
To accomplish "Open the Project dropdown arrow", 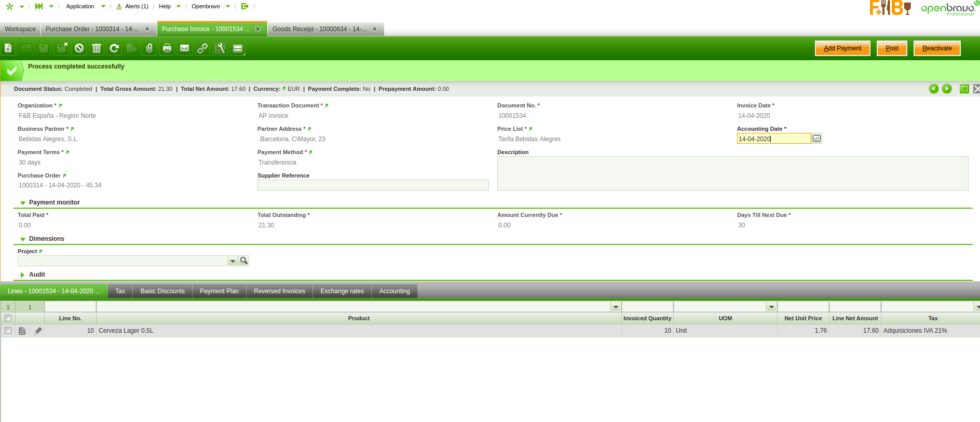I will click(233, 261).
